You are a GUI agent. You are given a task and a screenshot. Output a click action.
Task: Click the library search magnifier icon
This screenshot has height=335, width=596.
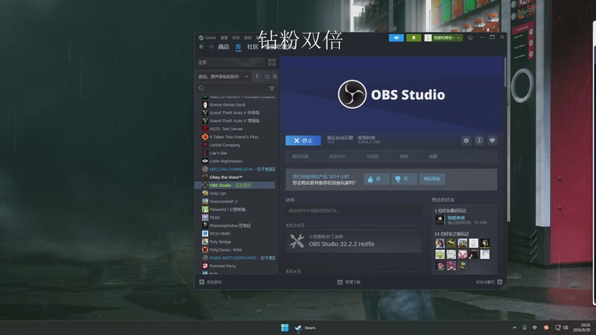201,88
